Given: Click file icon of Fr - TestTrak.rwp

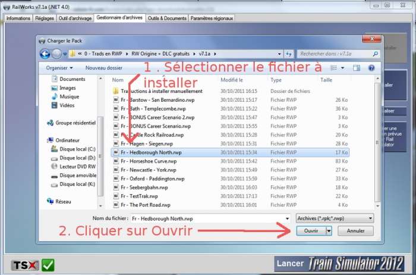Looking at the screenshot, I should pyautogui.click(x=116, y=196).
